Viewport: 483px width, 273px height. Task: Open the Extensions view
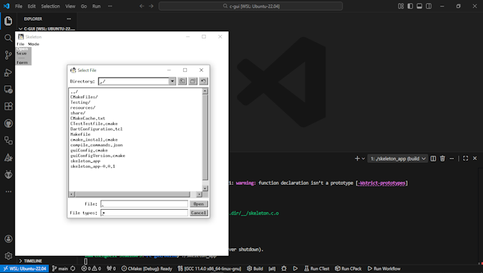(9, 106)
